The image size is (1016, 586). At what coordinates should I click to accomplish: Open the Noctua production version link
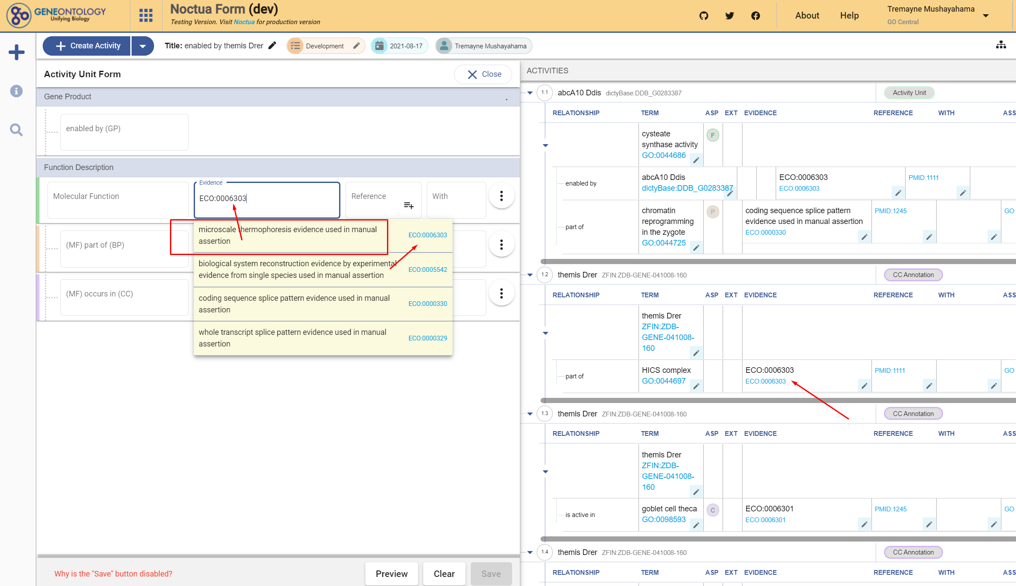point(244,22)
